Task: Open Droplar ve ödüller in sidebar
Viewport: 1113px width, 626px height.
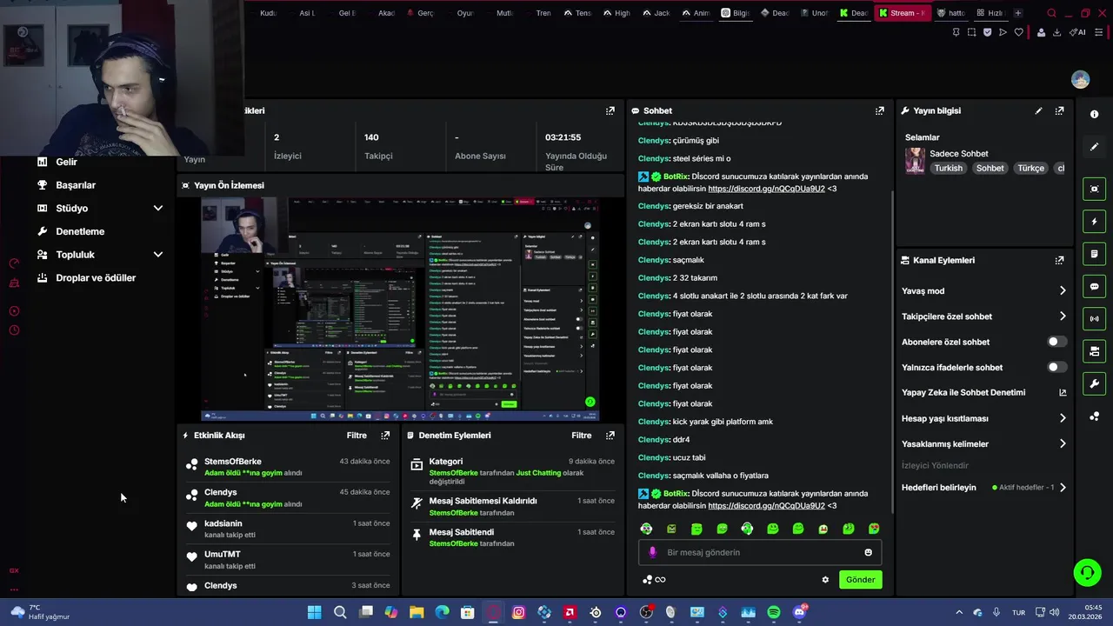Action: click(x=96, y=278)
